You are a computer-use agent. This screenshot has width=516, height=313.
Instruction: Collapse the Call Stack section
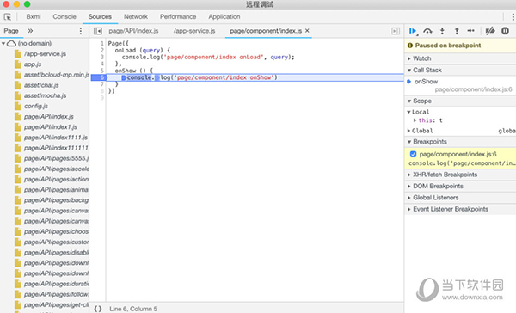point(409,71)
